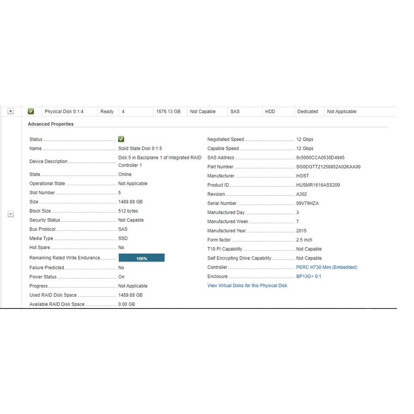Image resolution: width=414 pixels, height=414 pixels.
Task: View Virtual Disks for this Physical Disk
Action: (247, 285)
